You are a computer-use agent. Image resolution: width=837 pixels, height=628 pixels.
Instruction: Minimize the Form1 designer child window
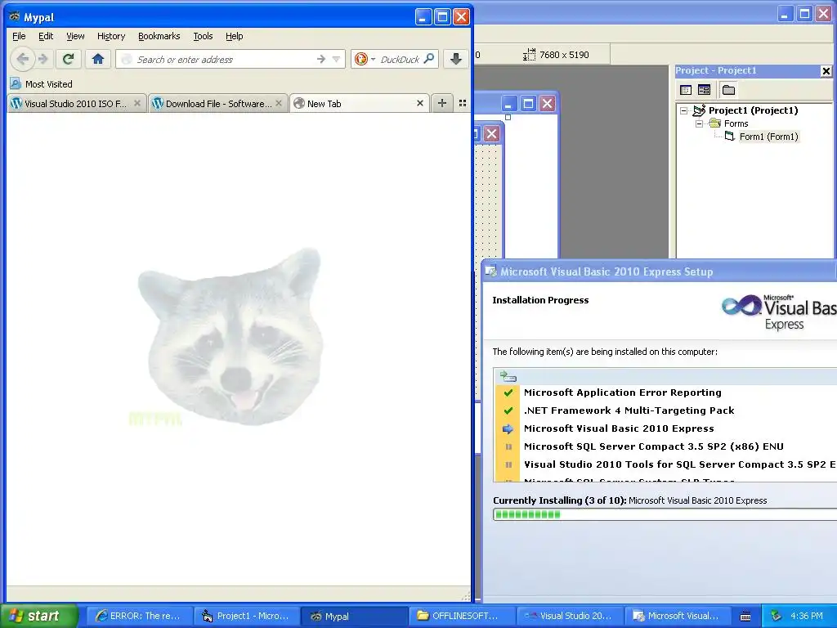point(508,103)
